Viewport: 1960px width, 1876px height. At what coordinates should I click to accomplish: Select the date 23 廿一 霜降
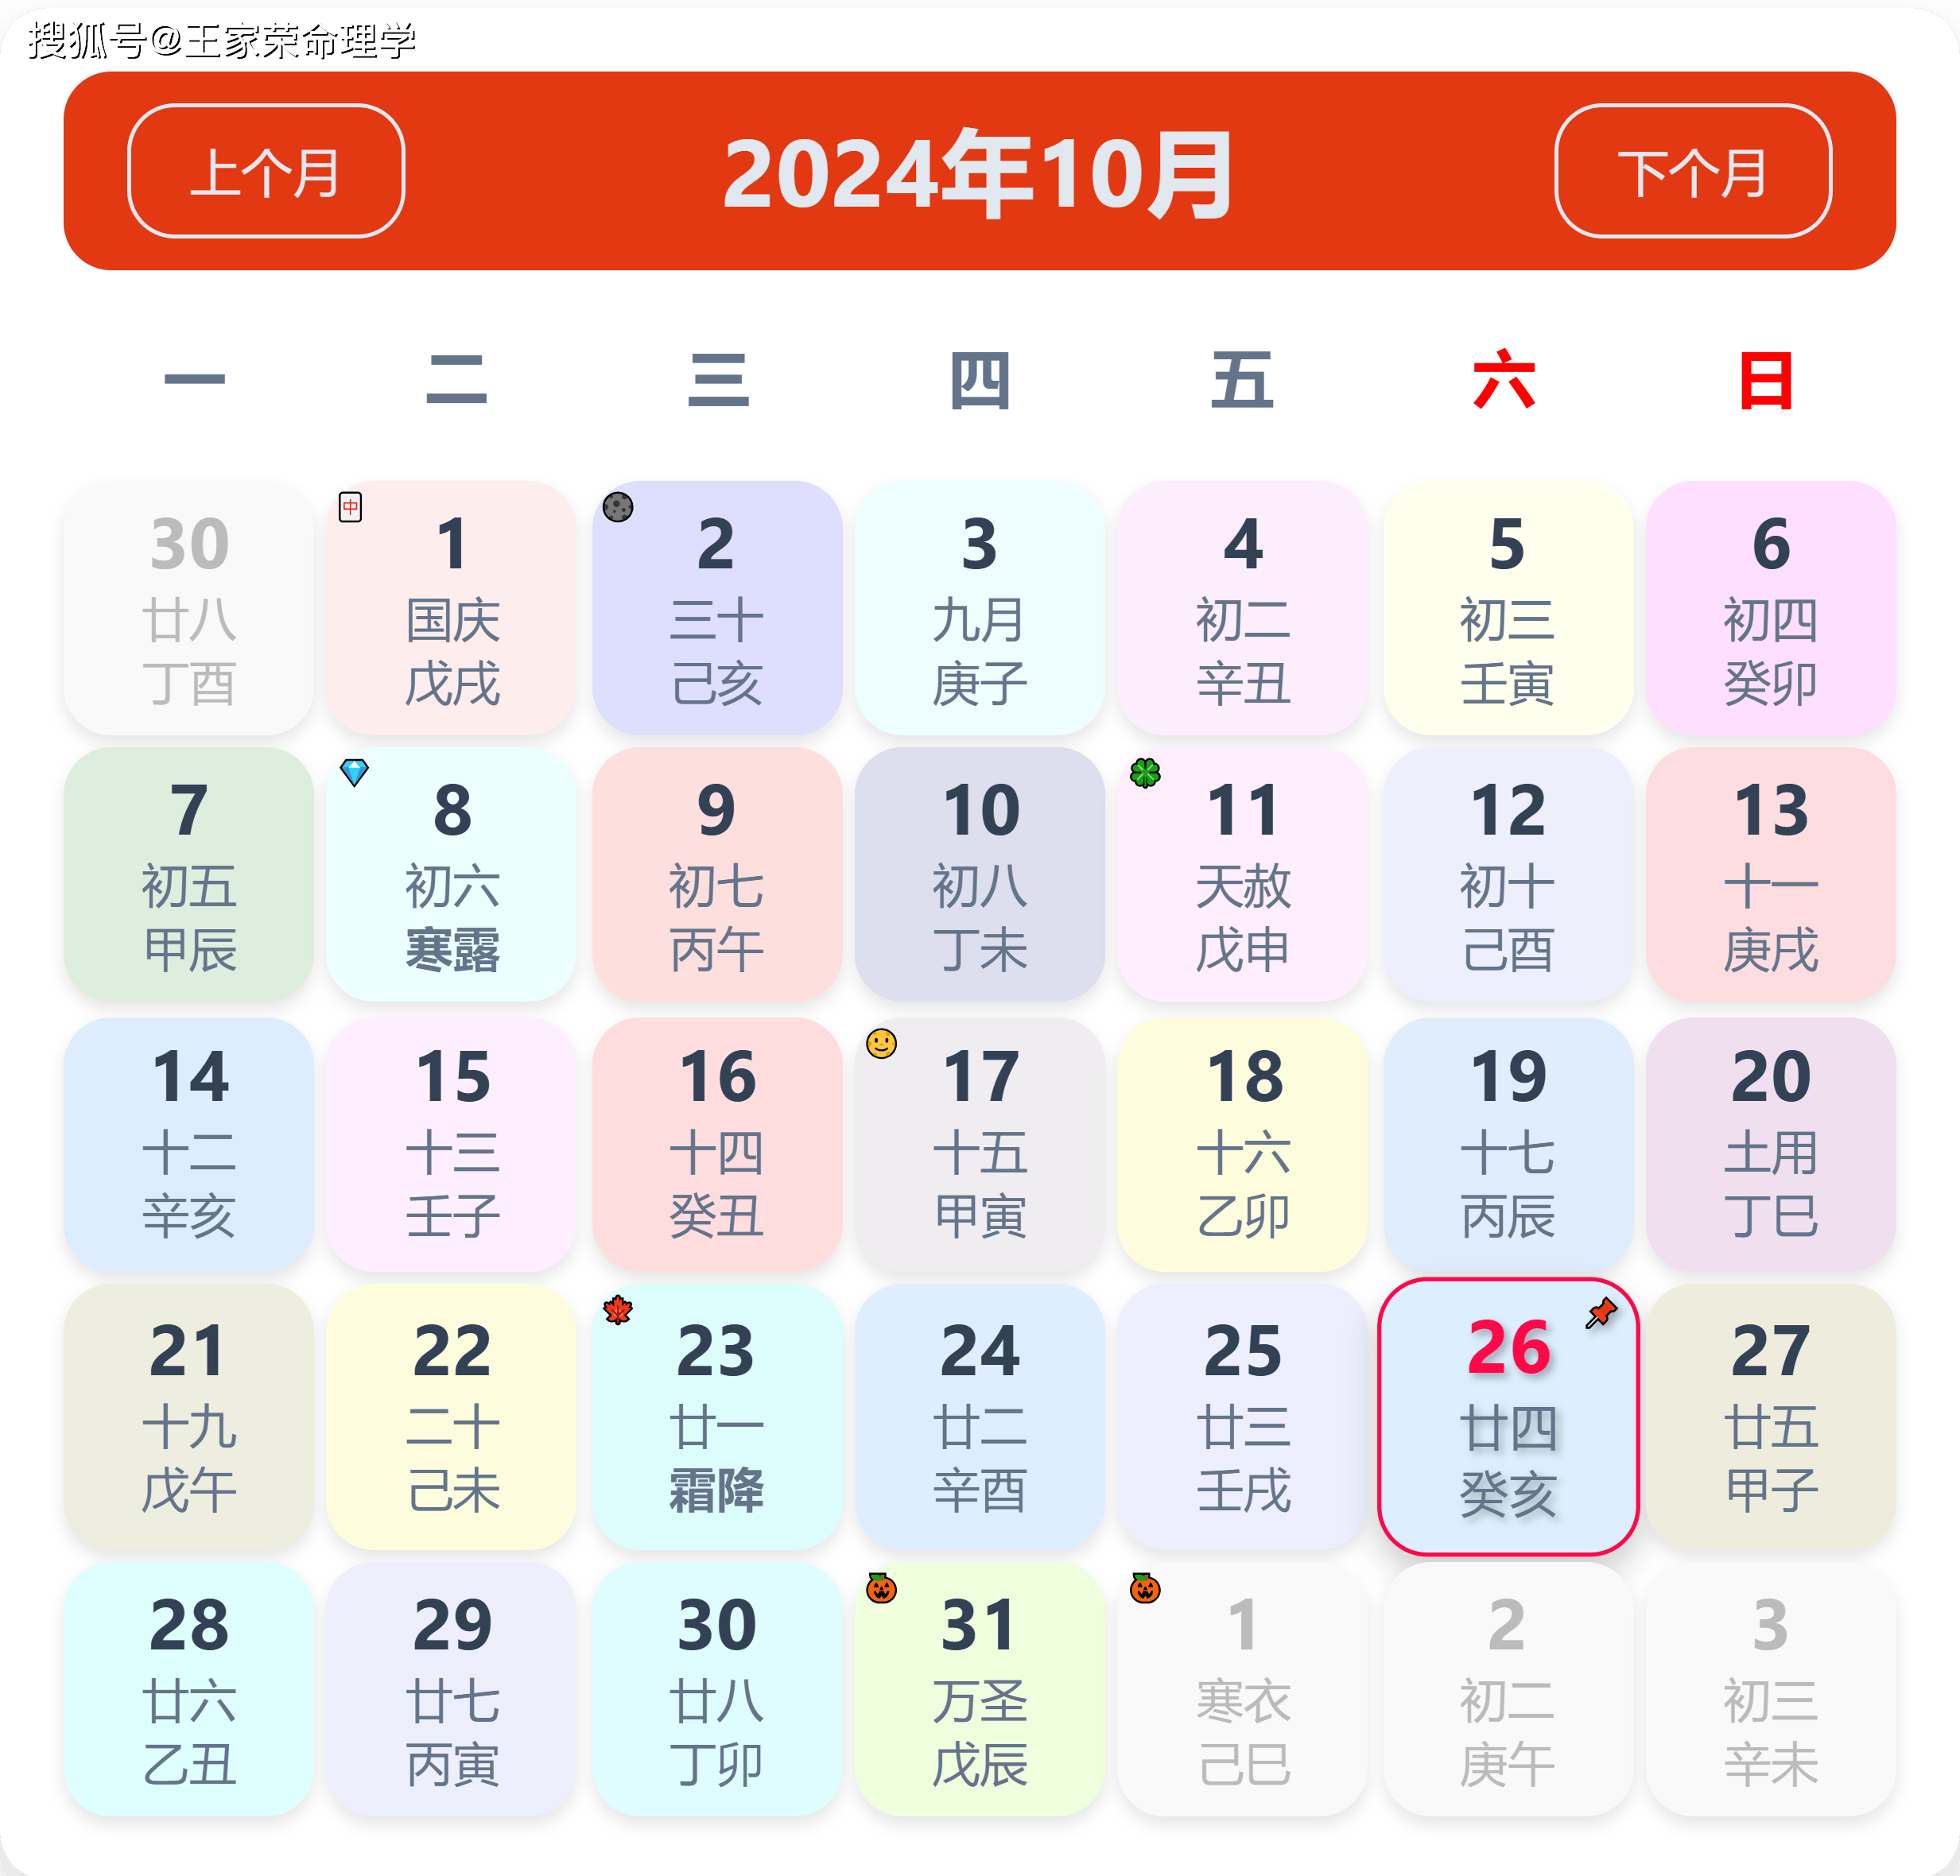717,1417
